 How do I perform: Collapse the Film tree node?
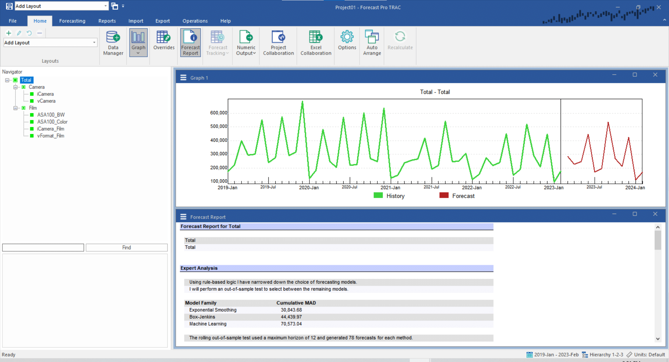point(15,108)
